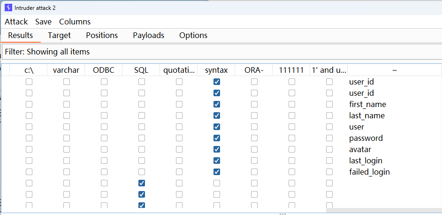Switch to the Target tab

59,35
